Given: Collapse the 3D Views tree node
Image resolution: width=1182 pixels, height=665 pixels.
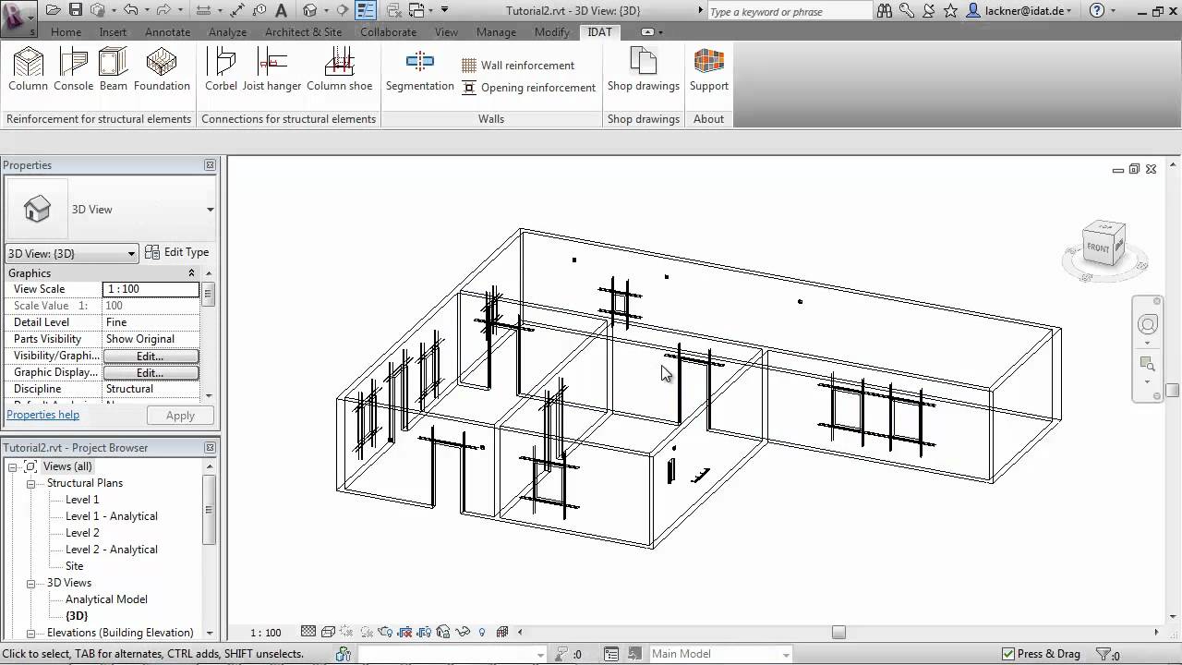Looking at the screenshot, I should [30, 583].
